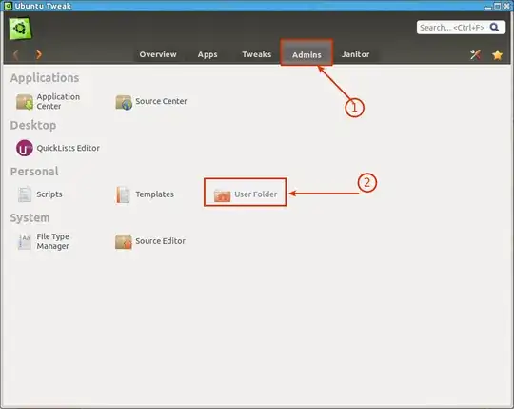Viewport: 514px width, 409px height.
Task: Open the Scripts document icon
Action: click(x=25, y=194)
